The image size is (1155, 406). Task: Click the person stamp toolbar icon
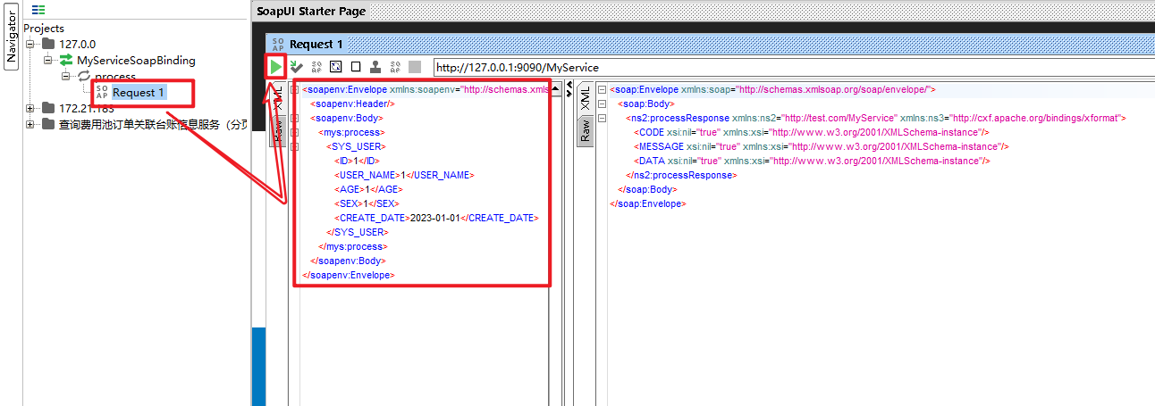[x=375, y=67]
